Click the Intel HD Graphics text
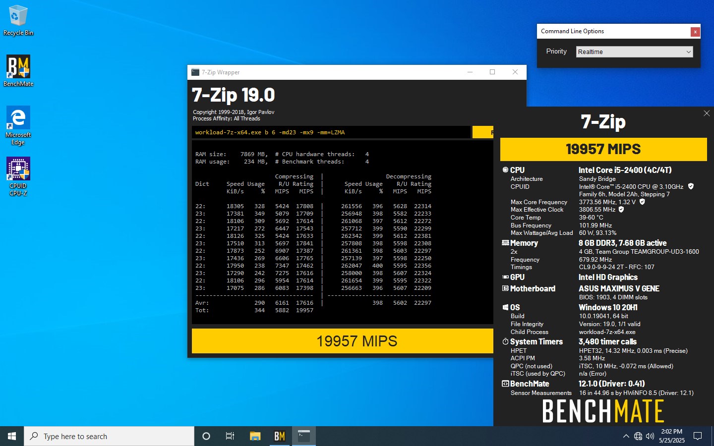The height and width of the screenshot is (446, 714). click(608, 277)
